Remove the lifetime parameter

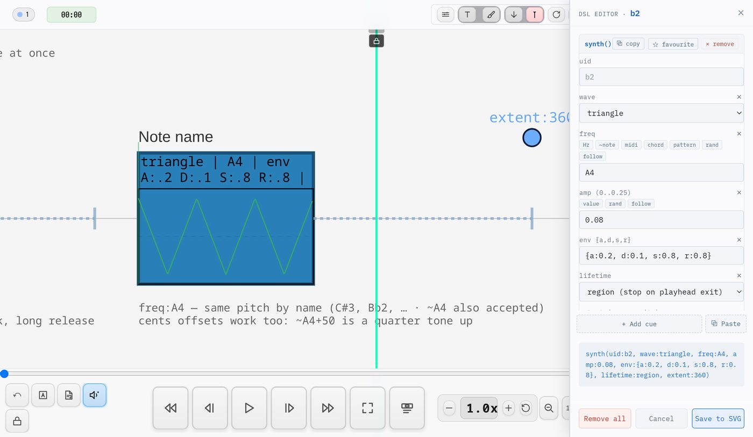(x=739, y=276)
